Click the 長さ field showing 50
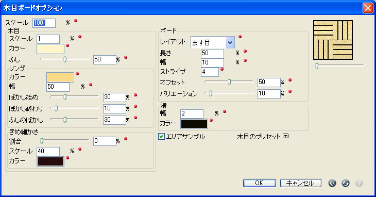Image resolution: width=376 pixels, height=197 pixels. tap(212, 53)
